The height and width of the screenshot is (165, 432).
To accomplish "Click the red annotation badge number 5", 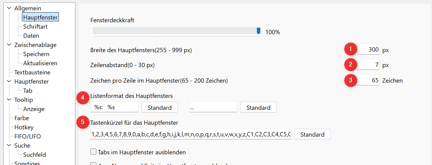I will pyautogui.click(x=82, y=122).
